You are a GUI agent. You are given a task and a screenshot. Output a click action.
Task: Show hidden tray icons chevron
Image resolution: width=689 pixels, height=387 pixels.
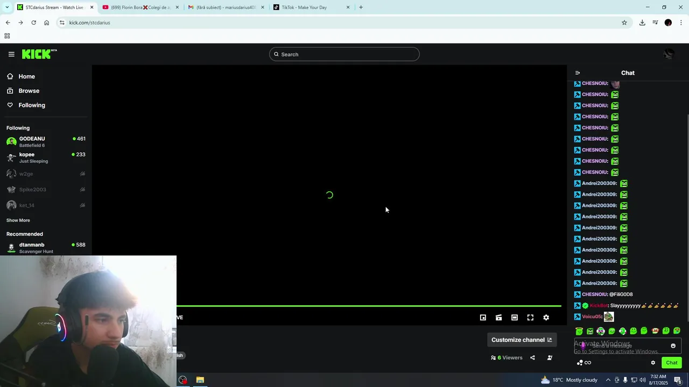coord(608,380)
